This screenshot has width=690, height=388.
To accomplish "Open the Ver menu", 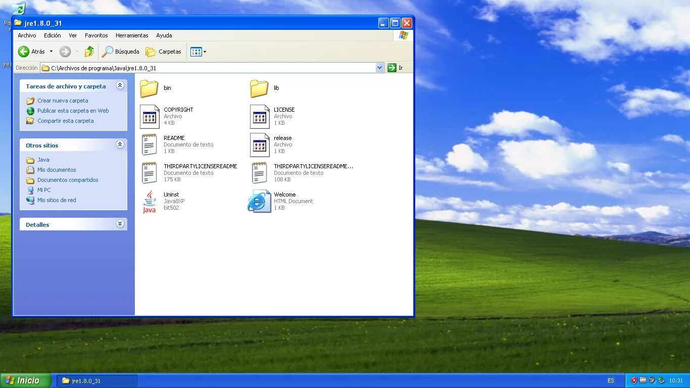I will coord(73,35).
